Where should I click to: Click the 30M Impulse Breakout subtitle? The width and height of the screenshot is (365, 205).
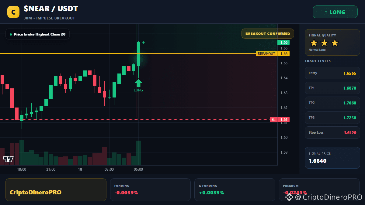(x=49, y=18)
